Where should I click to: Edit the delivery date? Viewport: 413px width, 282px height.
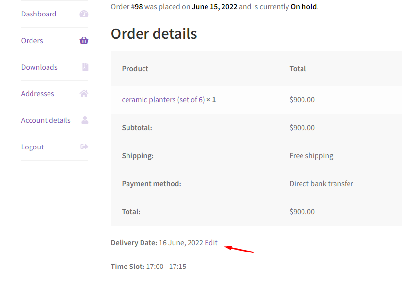tap(211, 243)
